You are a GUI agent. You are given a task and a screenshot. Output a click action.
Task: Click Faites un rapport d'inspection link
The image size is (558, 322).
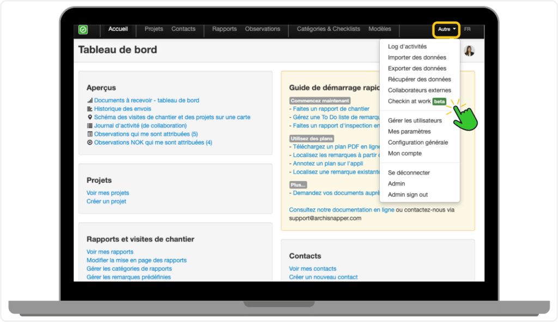coord(336,126)
